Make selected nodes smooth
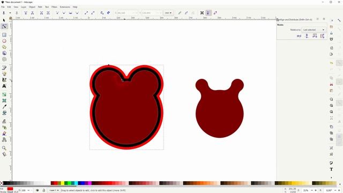 click(64, 13)
